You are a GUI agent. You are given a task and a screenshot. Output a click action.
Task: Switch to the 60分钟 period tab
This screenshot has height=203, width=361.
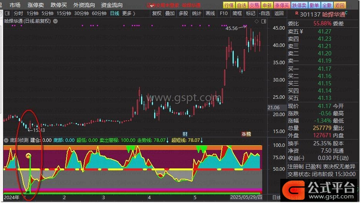(99, 13)
